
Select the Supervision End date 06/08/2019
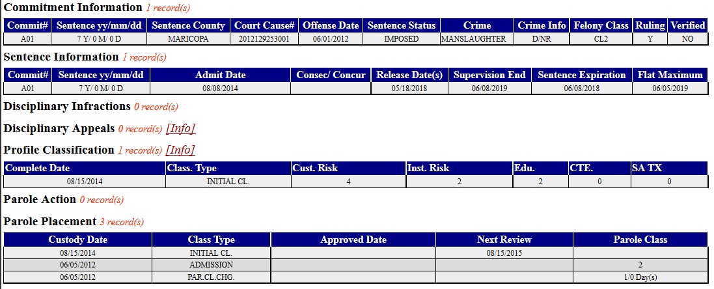click(x=489, y=89)
